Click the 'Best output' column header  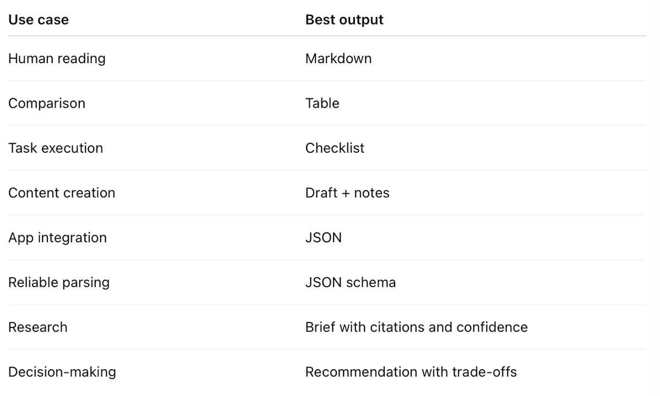point(344,20)
